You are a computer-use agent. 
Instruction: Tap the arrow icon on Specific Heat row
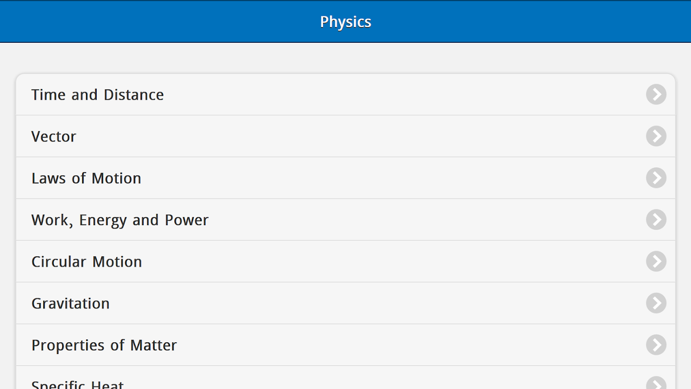pos(656,384)
